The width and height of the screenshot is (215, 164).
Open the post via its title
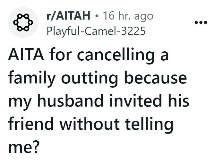pyautogui.click(x=96, y=99)
